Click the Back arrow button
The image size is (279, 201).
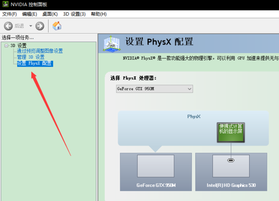click(x=8, y=26)
